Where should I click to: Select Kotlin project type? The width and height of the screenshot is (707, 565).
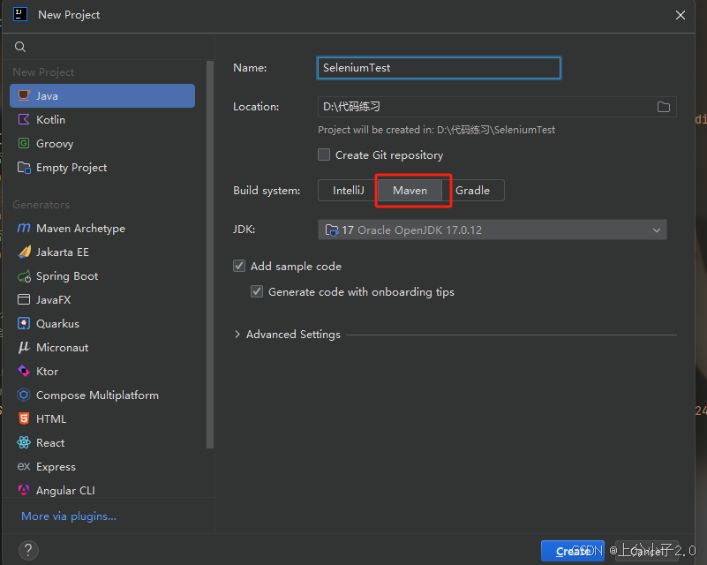[102, 119]
